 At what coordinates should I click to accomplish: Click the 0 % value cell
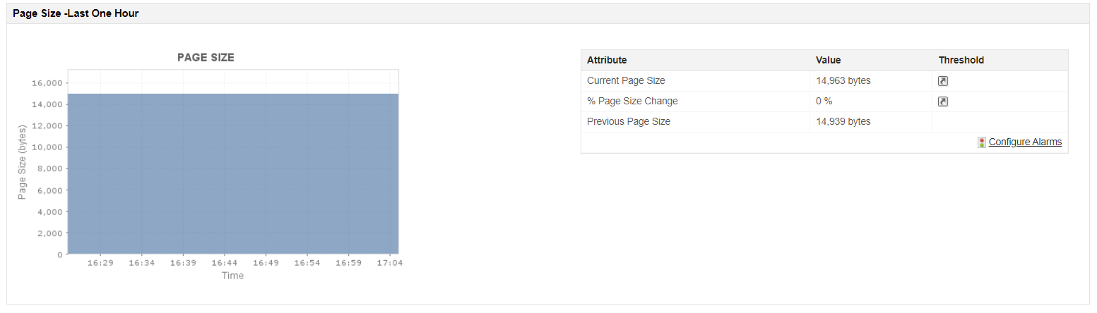(x=824, y=101)
